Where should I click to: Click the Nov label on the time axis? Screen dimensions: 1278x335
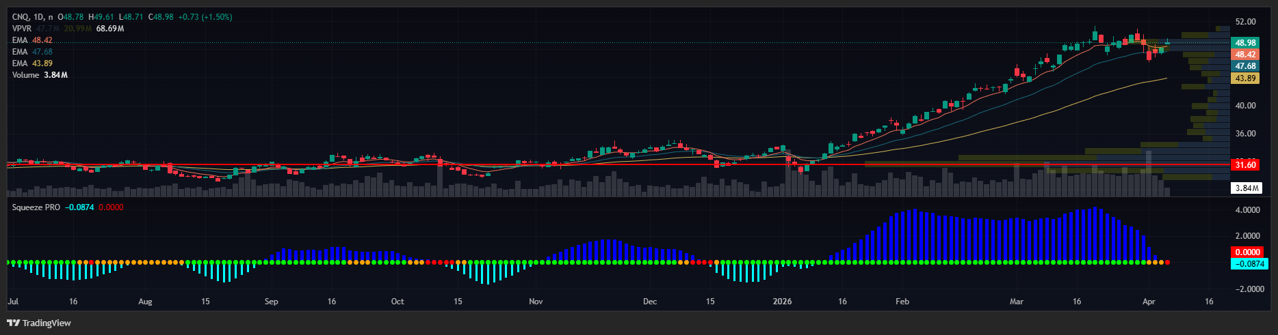(536, 302)
